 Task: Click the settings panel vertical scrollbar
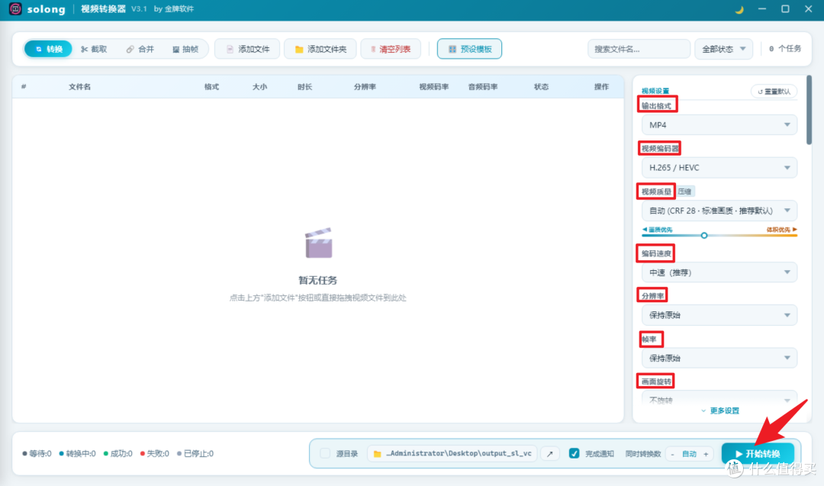click(809, 111)
